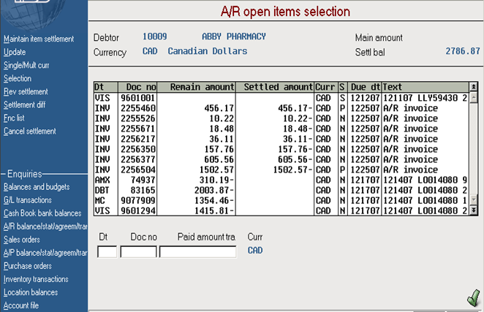
Task: Click the Due dt column header
Action: point(365,87)
